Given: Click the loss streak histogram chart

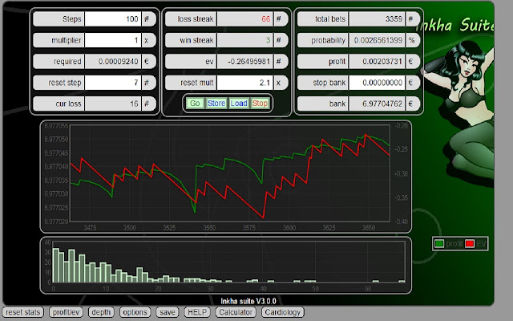Looking at the screenshot, I should click(228, 262).
